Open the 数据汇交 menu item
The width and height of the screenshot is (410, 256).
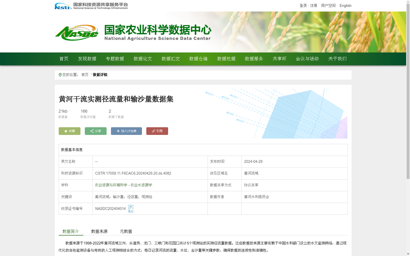(171, 59)
